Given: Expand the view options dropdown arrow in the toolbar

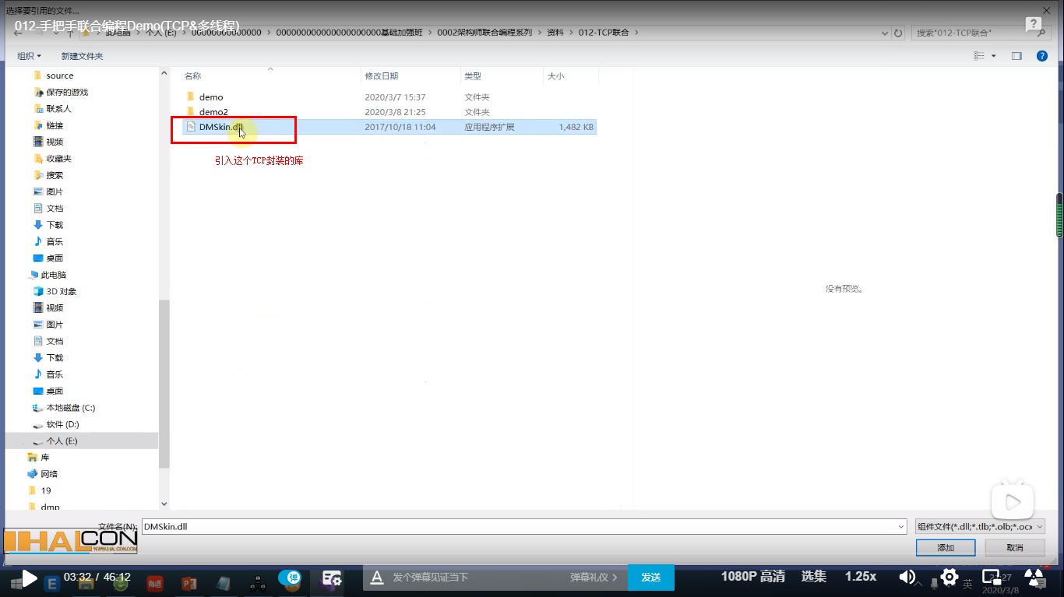Looking at the screenshot, I should 993,55.
